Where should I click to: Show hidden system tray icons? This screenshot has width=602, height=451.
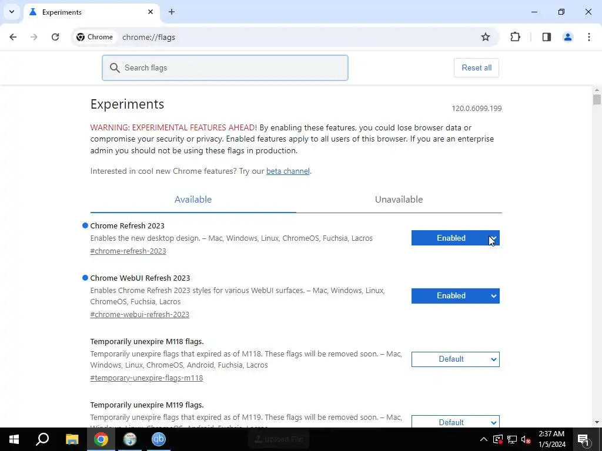click(484, 439)
